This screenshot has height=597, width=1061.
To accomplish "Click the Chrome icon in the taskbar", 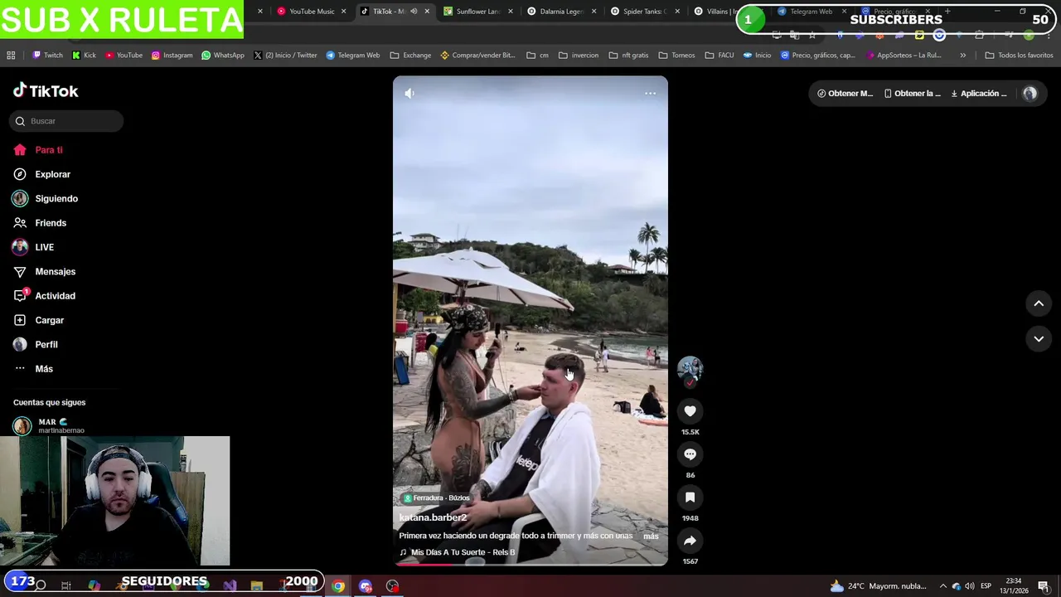I will point(338,586).
